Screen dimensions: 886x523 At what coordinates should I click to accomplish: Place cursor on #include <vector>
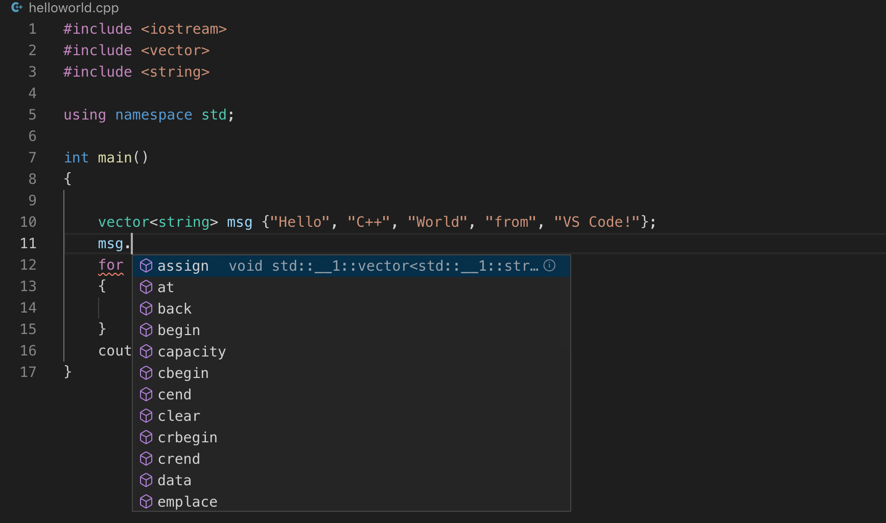tap(136, 50)
